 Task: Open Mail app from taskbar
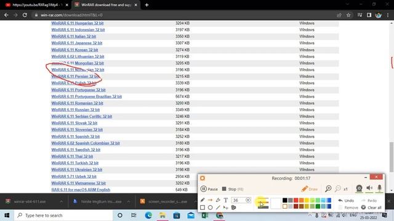pyautogui.click(x=191, y=215)
